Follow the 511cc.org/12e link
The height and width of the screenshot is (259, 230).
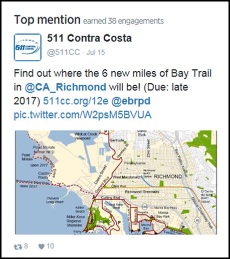point(76,101)
